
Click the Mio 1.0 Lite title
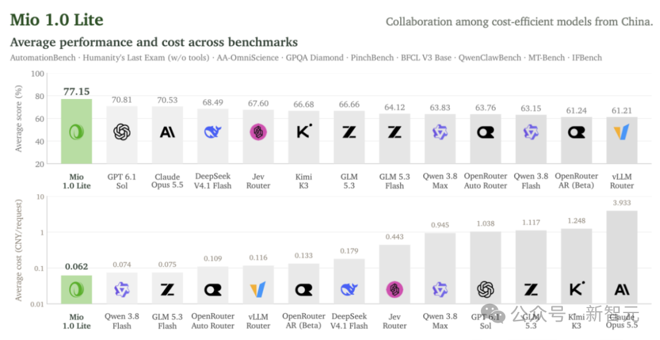coord(56,20)
